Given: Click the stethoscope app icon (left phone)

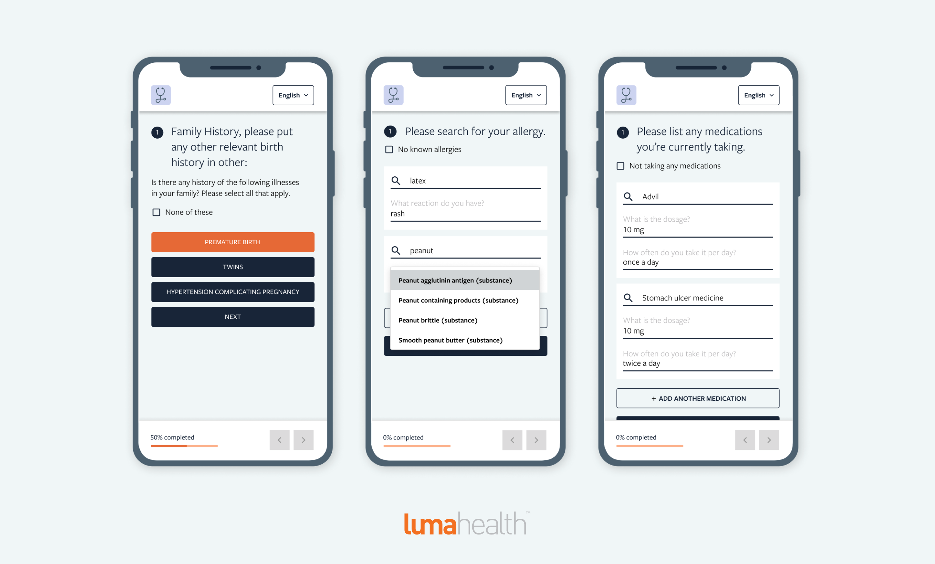Looking at the screenshot, I should [x=160, y=95].
